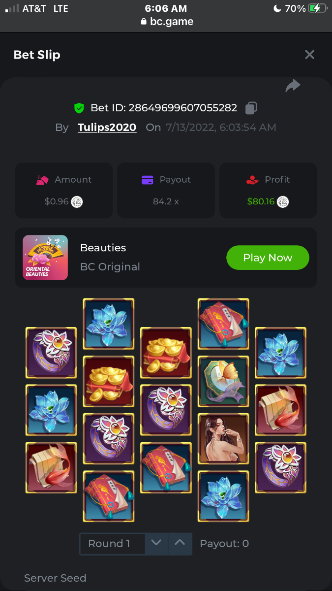Select the beauty woman portrait symbol
This screenshot has width=332, height=591.
[x=223, y=438]
